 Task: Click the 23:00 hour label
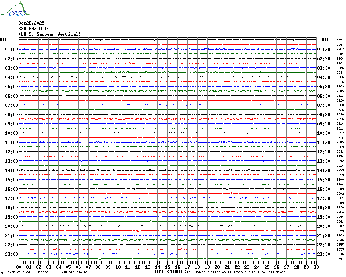12,254
